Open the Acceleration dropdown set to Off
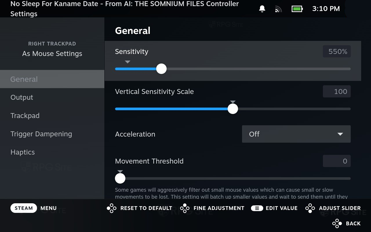 pyautogui.click(x=296, y=134)
